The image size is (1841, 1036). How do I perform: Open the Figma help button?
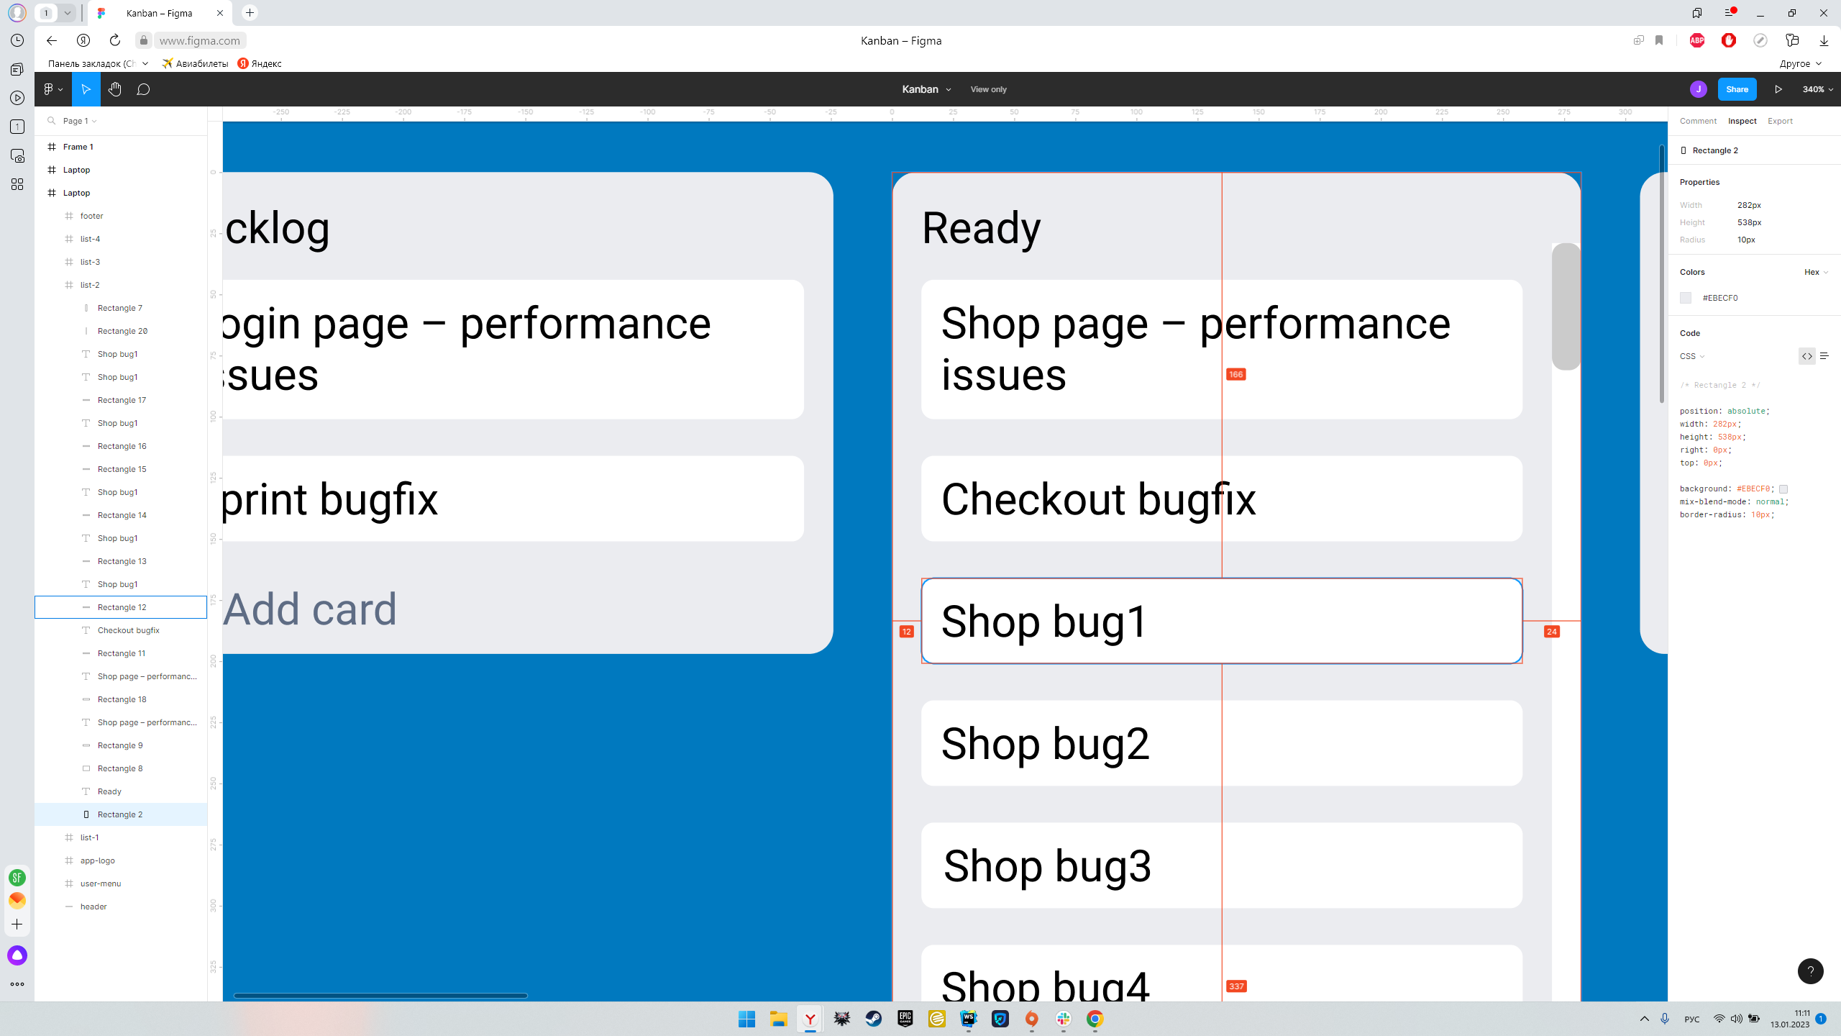1810,971
